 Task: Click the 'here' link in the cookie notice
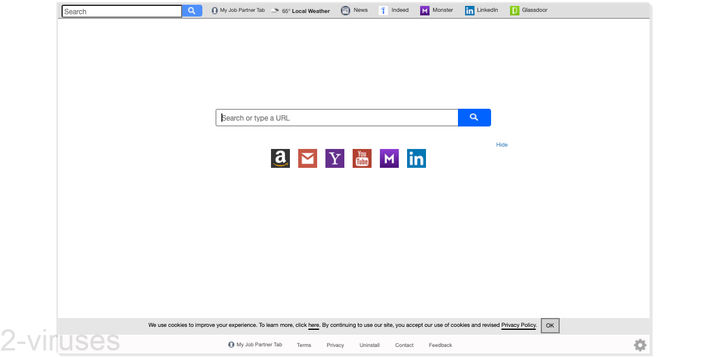(x=313, y=325)
